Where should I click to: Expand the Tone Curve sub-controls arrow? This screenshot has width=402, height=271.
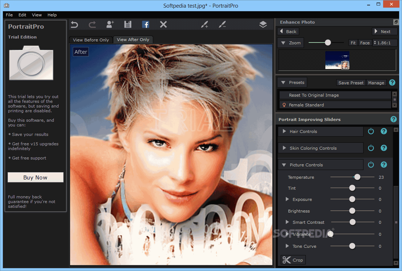click(287, 246)
